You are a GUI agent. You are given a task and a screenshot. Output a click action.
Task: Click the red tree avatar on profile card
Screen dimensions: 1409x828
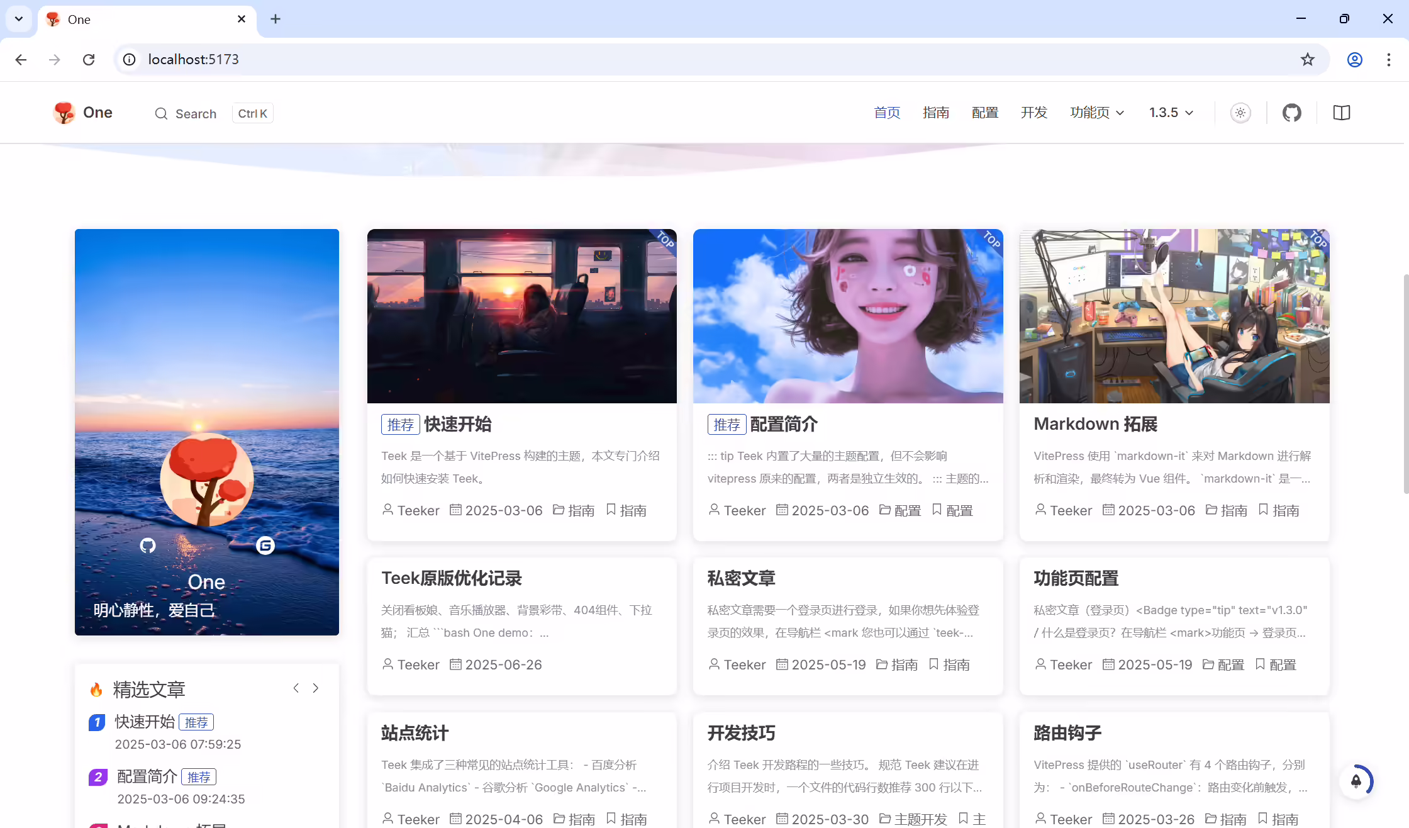point(207,479)
